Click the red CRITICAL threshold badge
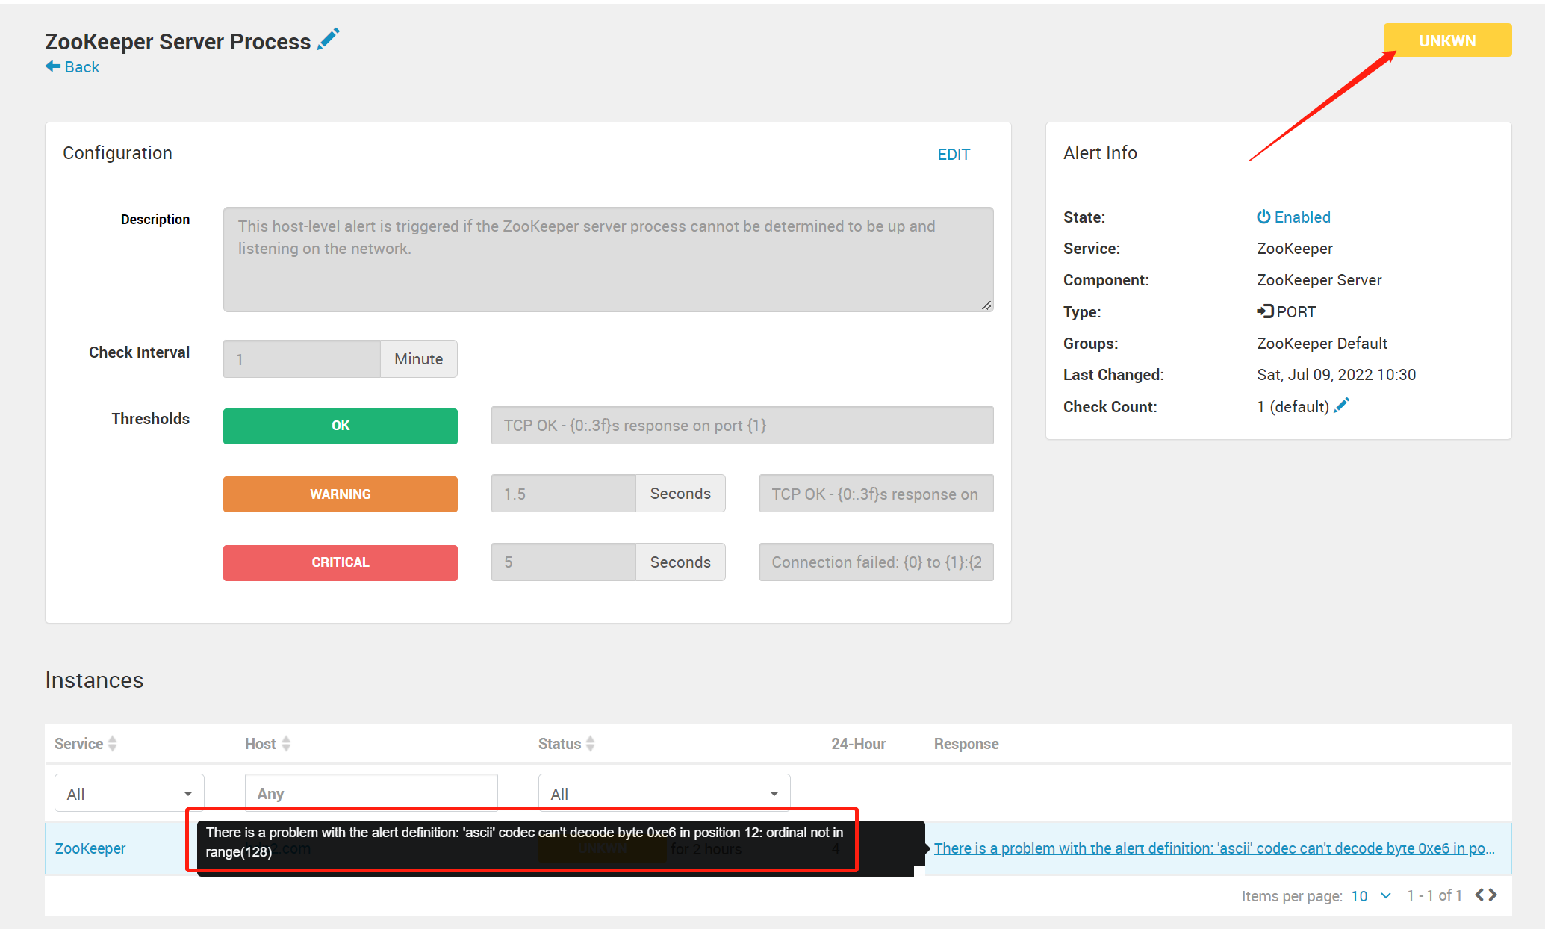The image size is (1545, 929). pyautogui.click(x=341, y=562)
